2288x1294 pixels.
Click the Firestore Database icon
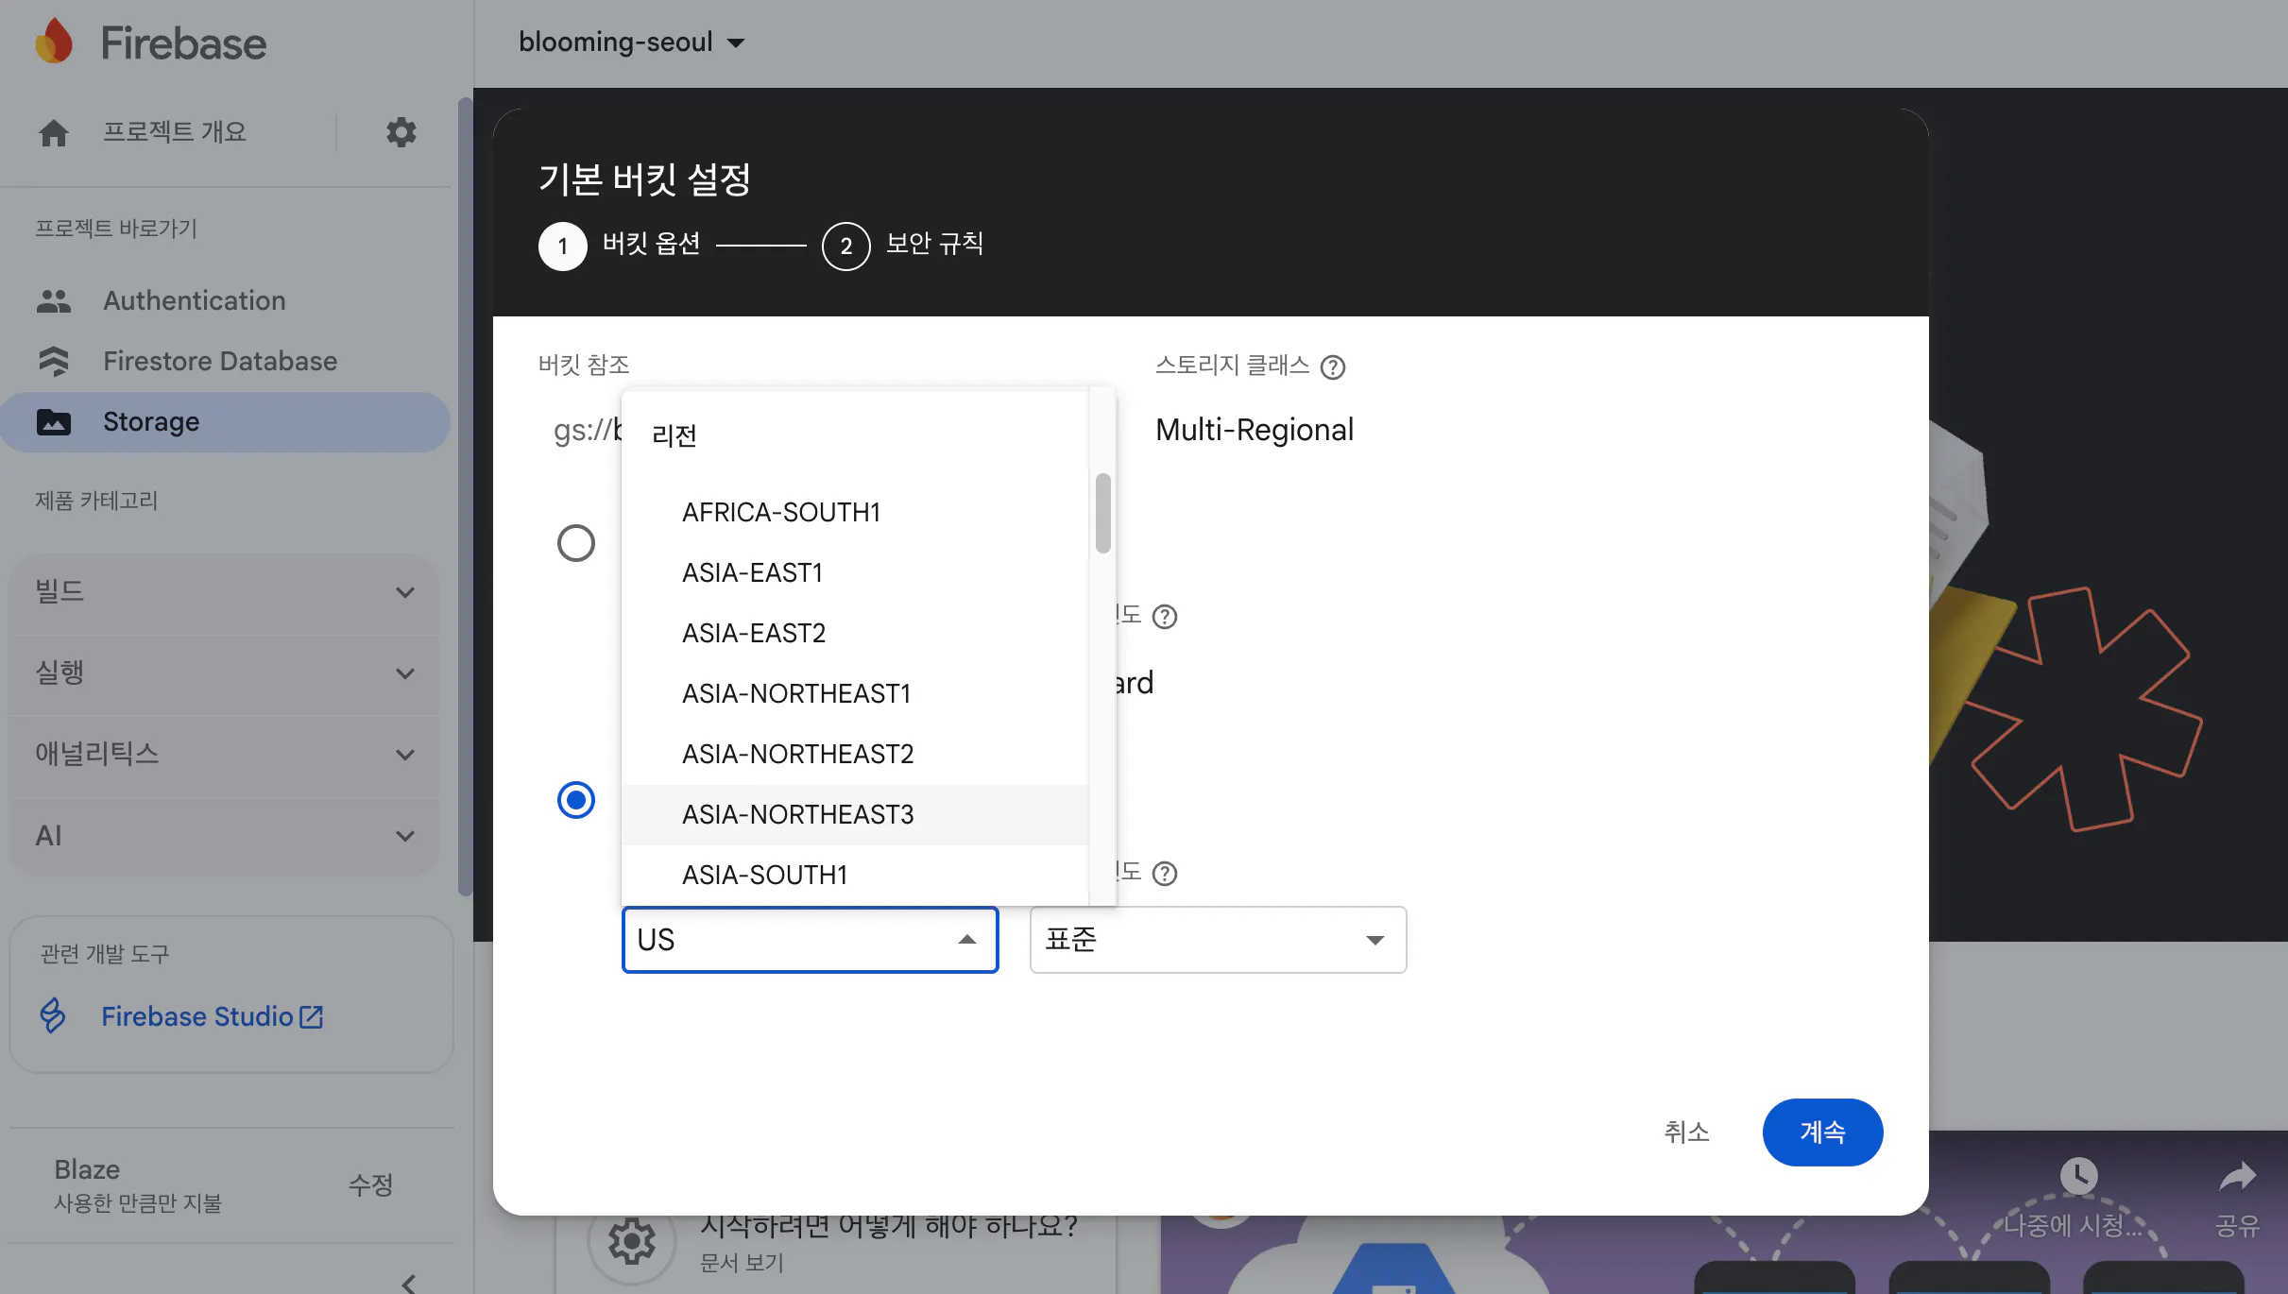[54, 361]
